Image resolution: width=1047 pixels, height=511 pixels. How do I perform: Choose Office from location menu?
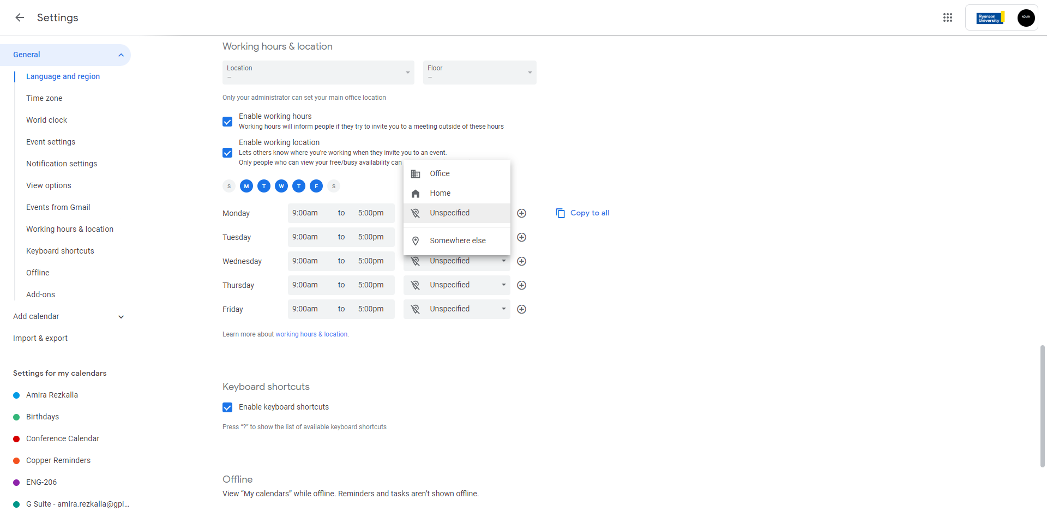pos(440,173)
